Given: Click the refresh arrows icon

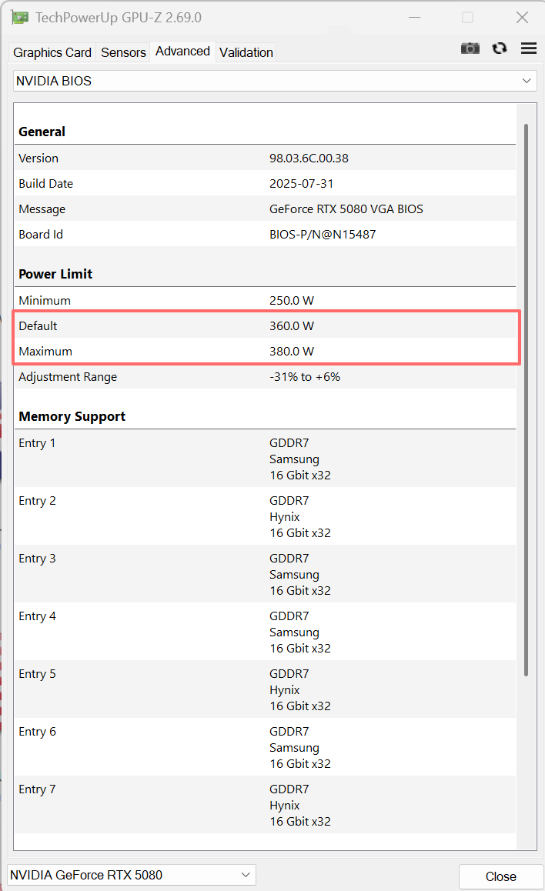Looking at the screenshot, I should [500, 48].
